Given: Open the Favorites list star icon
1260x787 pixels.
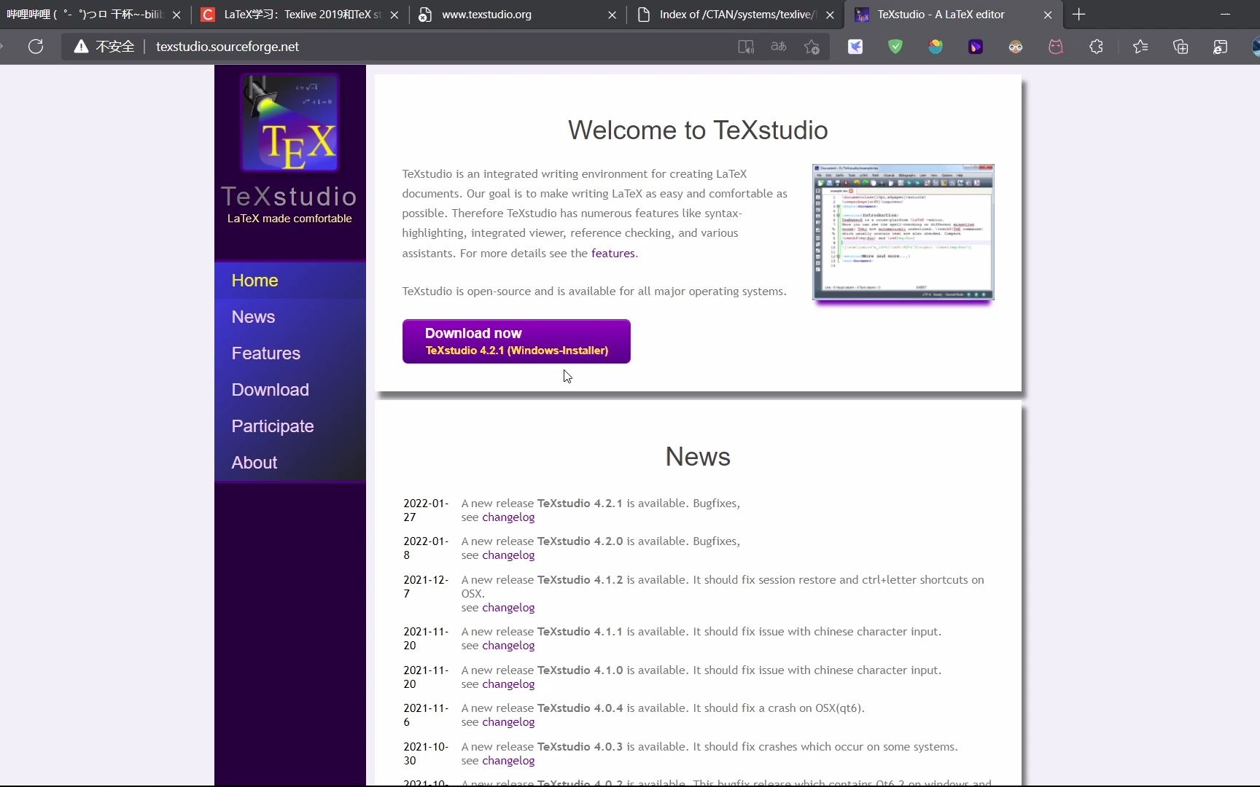Looking at the screenshot, I should click(1140, 47).
